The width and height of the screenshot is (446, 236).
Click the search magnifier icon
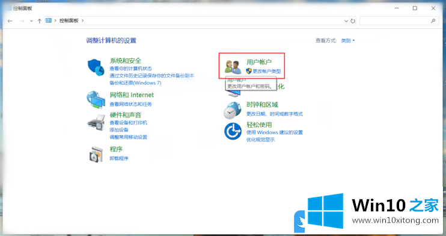[433, 20]
